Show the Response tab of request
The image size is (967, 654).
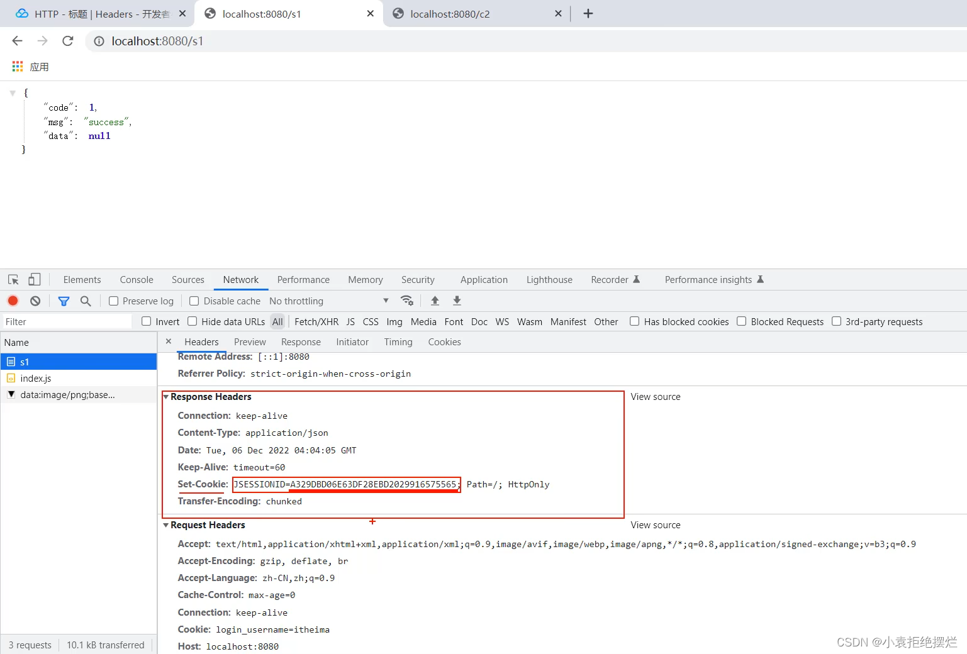pyautogui.click(x=301, y=342)
